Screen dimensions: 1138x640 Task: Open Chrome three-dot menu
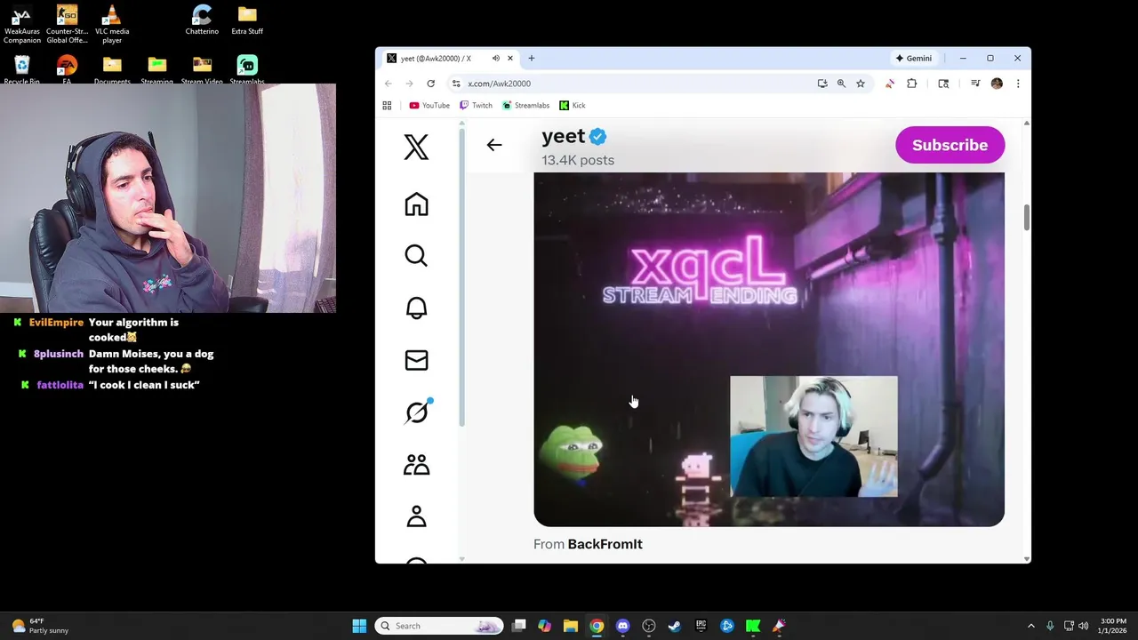coord(1018,84)
